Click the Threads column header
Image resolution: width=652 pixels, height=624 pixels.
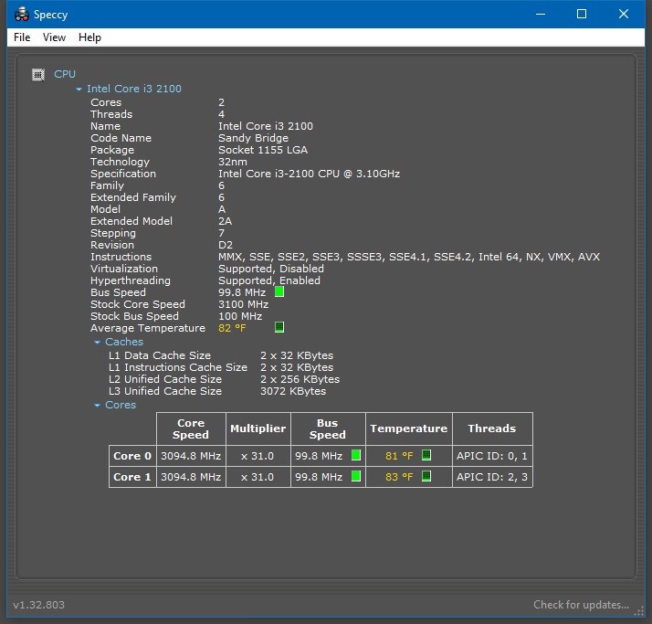pos(492,428)
